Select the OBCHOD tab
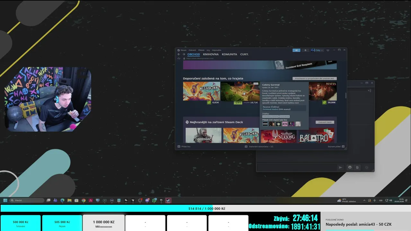 coord(194,54)
